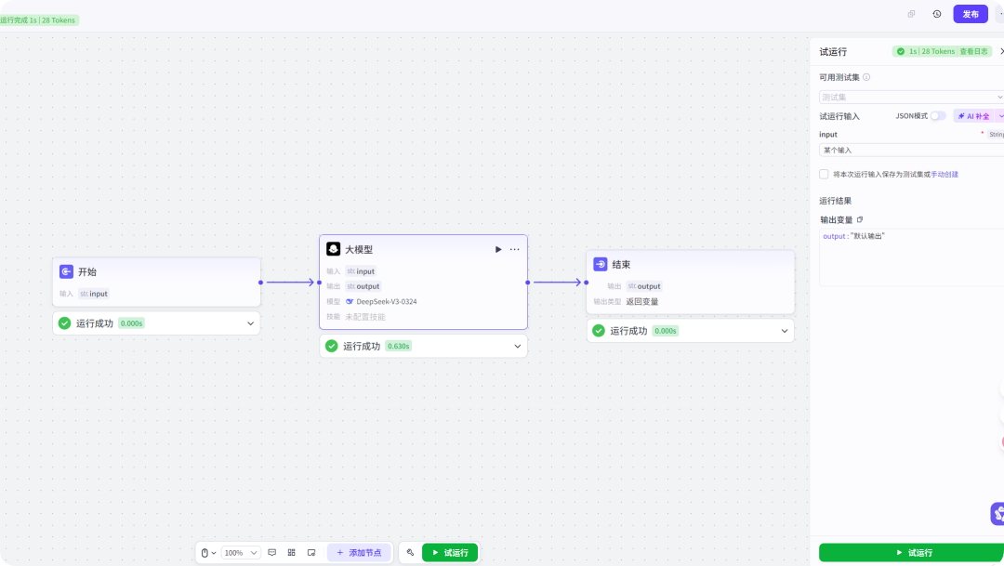
Task: Expand the 大模型 node run result
Action: (x=518, y=346)
